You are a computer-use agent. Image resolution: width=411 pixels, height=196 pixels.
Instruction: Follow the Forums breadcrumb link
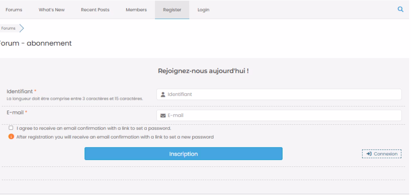[9, 28]
